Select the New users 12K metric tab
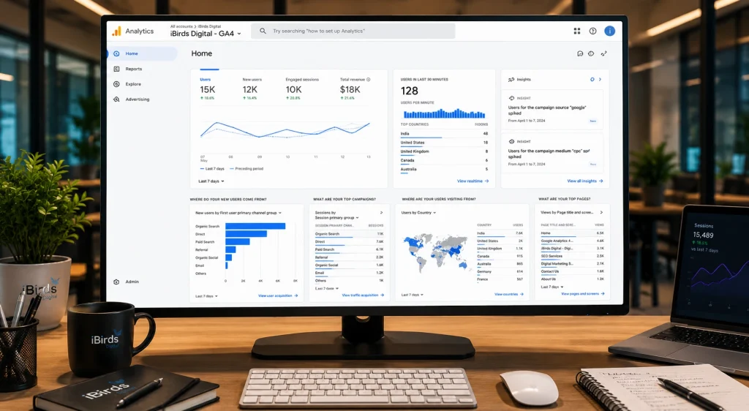This screenshot has height=411, width=749. pyautogui.click(x=252, y=88)
